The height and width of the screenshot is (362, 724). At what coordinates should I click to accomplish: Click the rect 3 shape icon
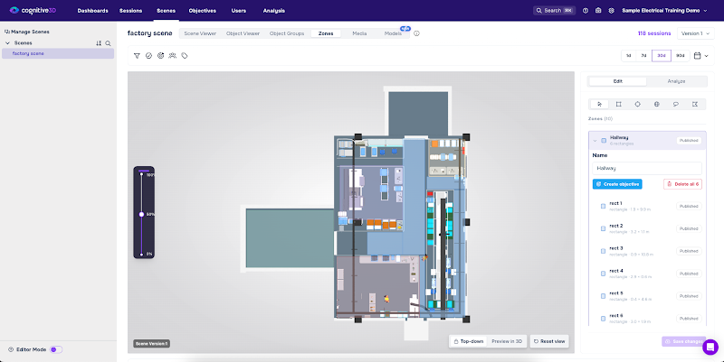(603, 251)
